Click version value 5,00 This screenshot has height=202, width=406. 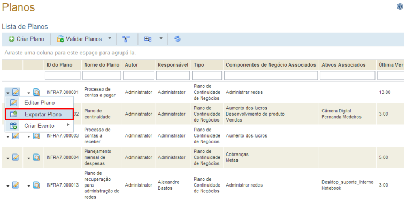point(384,157)
